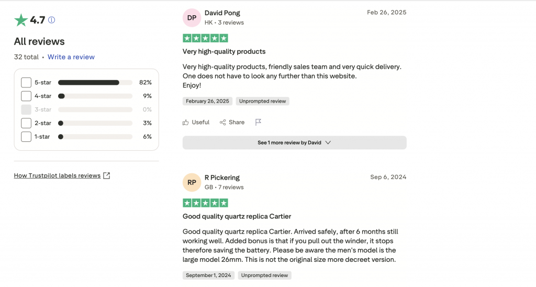
Task: Click the green Trustpilot star logo
Action: click(x=21, y=20)
